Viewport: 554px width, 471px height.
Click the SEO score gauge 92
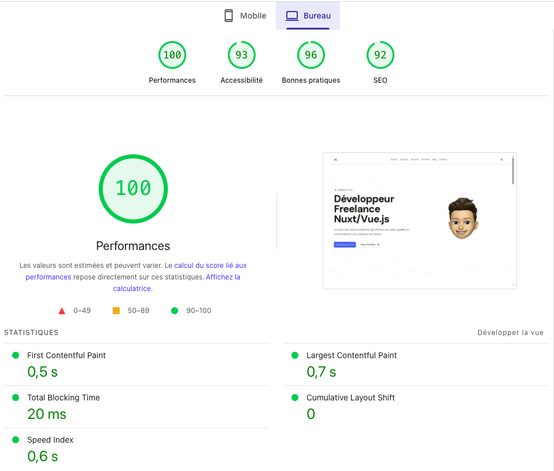381,56
